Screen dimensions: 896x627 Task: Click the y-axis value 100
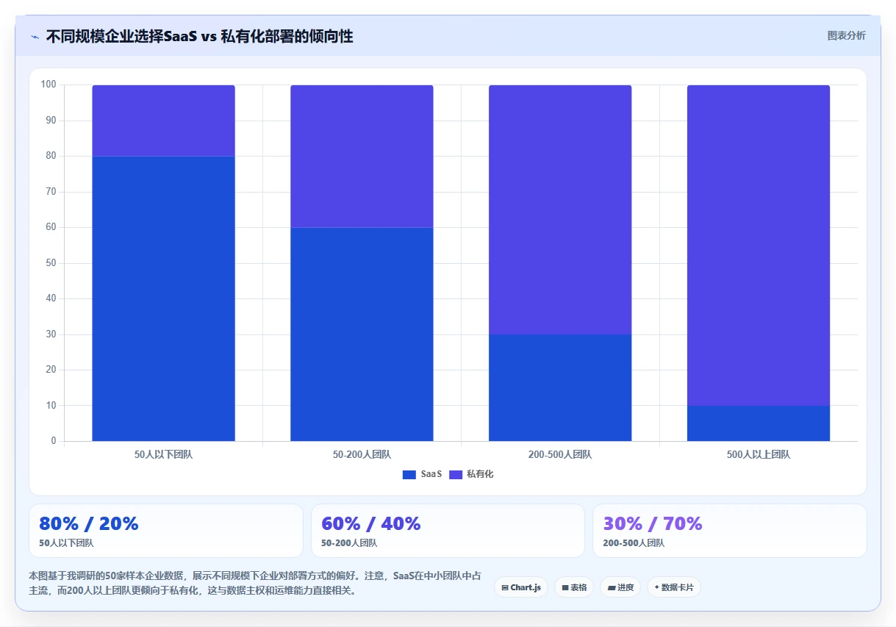(x=49, y=85)
